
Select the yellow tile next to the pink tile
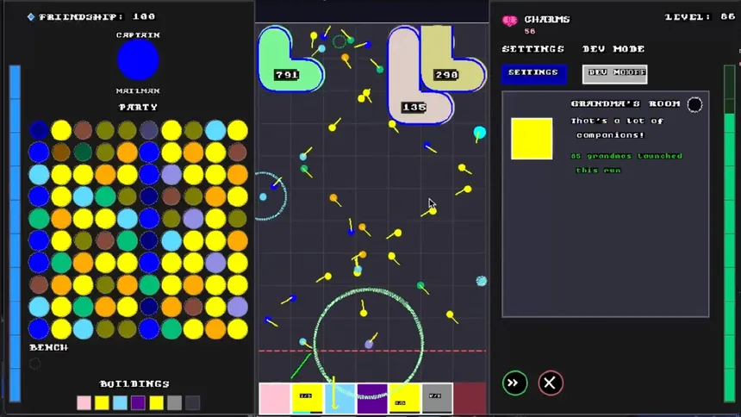(x=308, y=398)
